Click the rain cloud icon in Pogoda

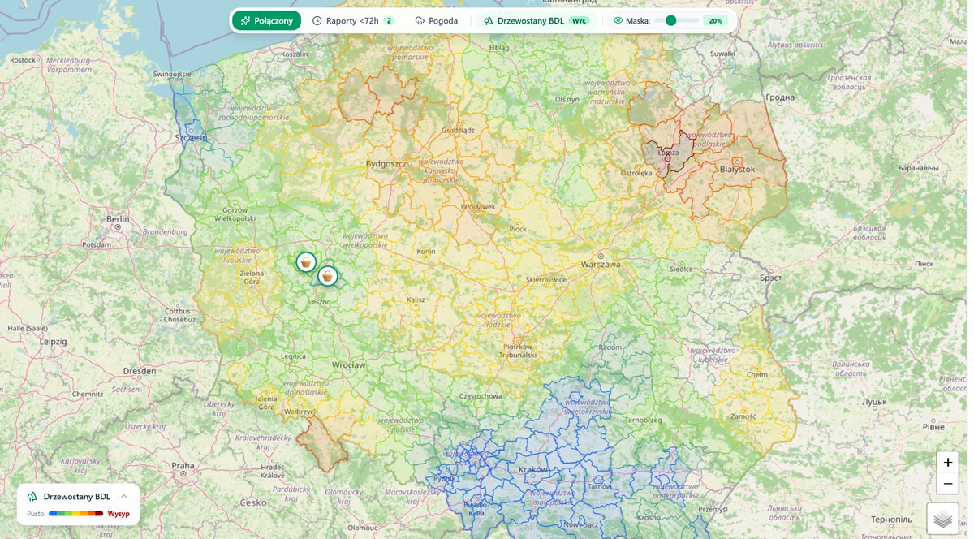420,20
